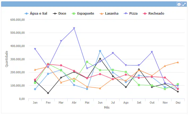This screenshot has width=189, height=115.
Task: Select the Lasanha marker at Dez
Action: click(178, 62)
